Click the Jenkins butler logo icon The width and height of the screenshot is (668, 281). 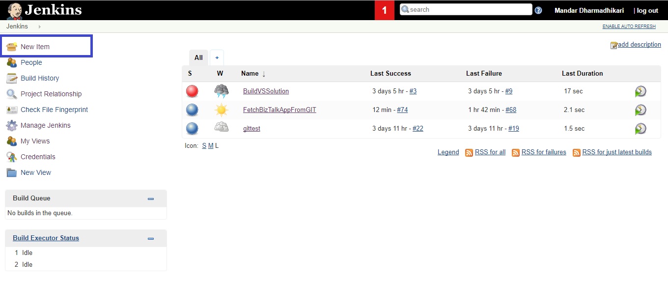tap(14, 10)
